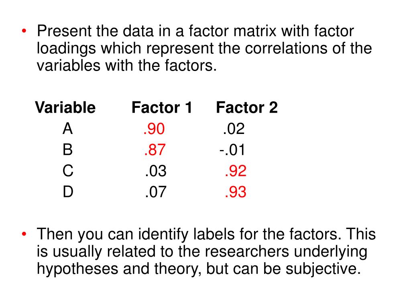411x308 pixels.
Task: Click the red .92 loading value
Action: point(235,171)
